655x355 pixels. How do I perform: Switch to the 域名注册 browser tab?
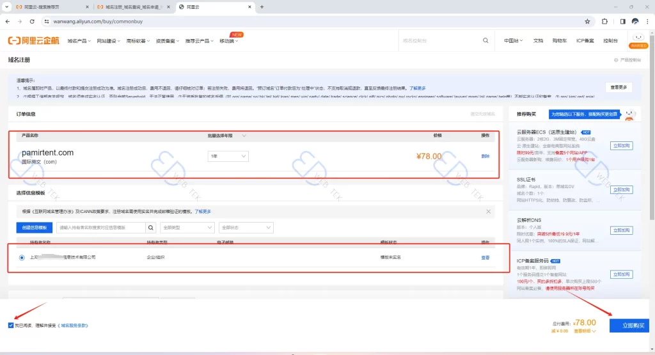pyautogui.click(x=133, y=7)
